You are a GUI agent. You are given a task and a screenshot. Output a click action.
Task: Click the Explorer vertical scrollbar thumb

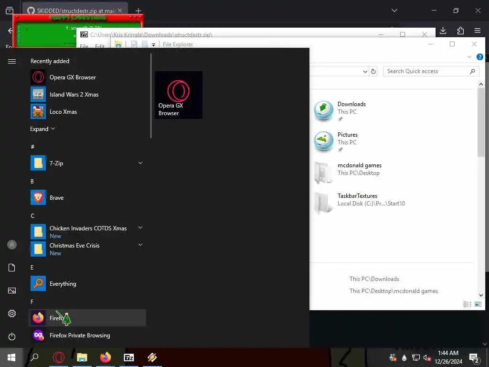pyautogui.click(x=480, y=122)
